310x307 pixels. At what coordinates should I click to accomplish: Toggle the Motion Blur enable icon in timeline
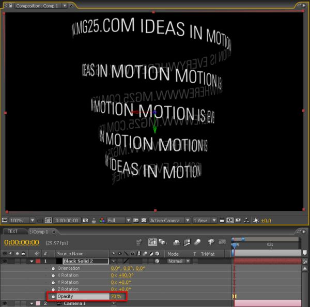pyautogui.click(x=197, y=242)
